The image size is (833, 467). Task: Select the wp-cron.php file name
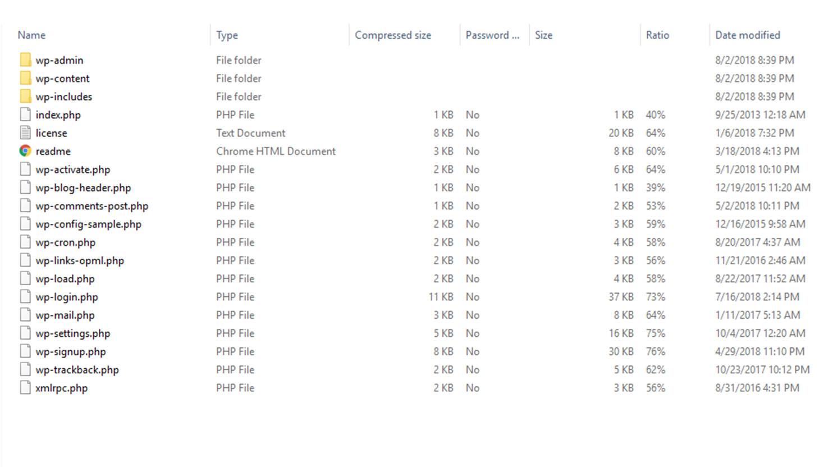coord(66,242)
